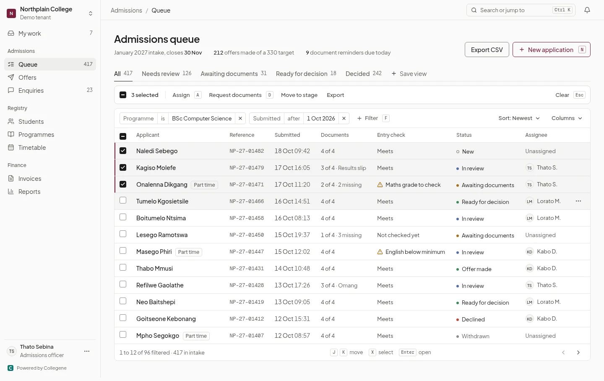
Task: Click Thato S. avatar in Kagiso Molefe row
Action: [x=529, y=168]
